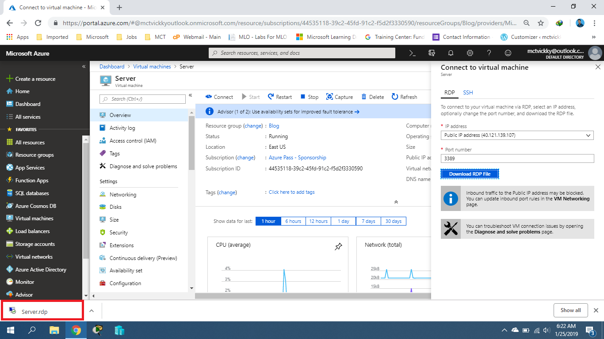This screenshot has width=604, height=339.
Task: Click Capture in the VM toolbar
Action: (x=339, y=97)
